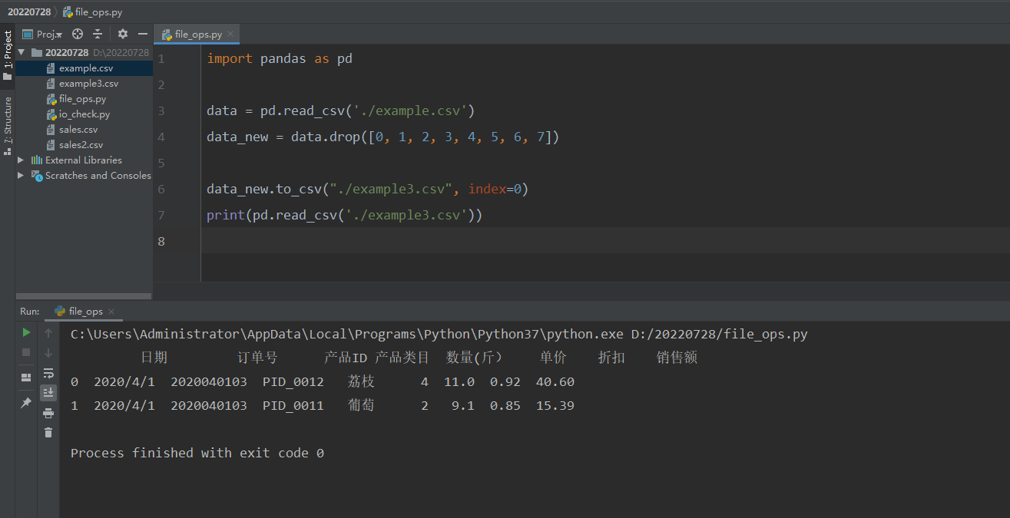
Task: Expand the External Libraries node
Action: (x=22, y=160)
